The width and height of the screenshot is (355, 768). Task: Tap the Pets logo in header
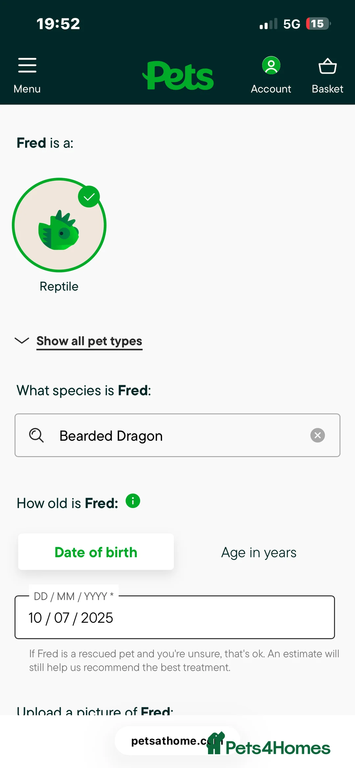click(178, 76)
